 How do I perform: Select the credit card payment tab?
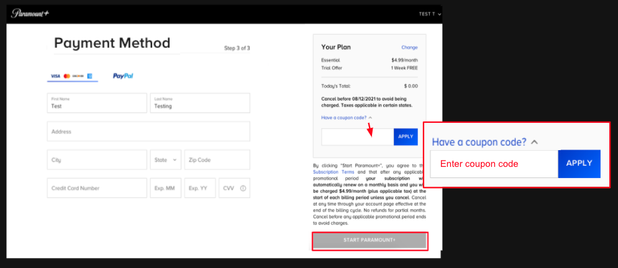click(72, 76)
